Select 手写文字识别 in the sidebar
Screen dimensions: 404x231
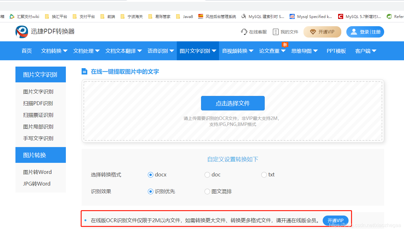click(38, 138)
